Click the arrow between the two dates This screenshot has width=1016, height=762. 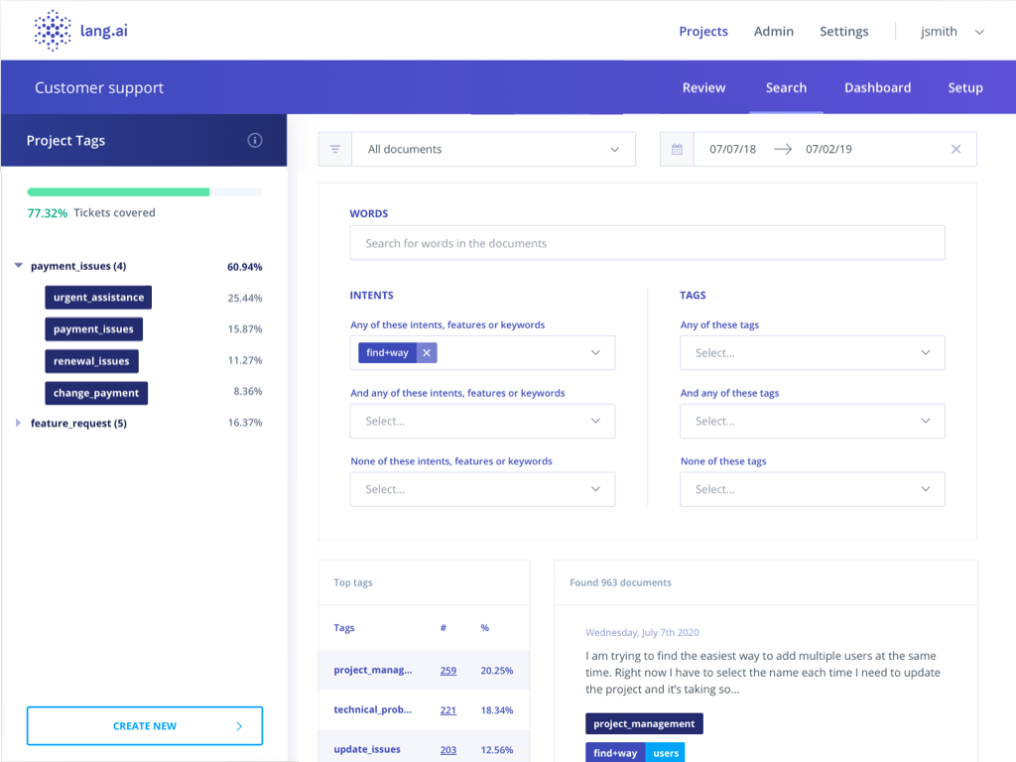click(783, 149)
